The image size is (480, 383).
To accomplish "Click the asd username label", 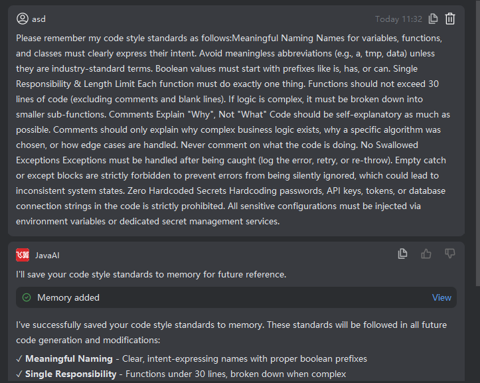I will tap(39, 19).
